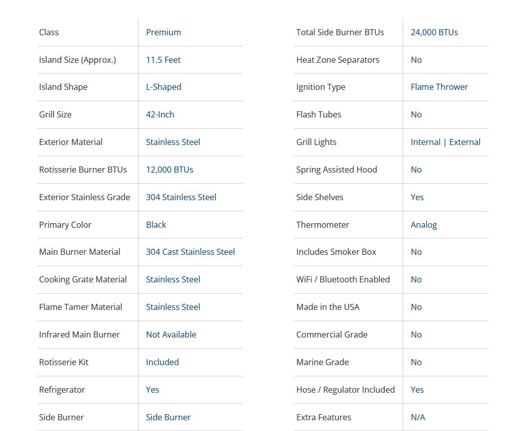Image resolution: width=511 pixels, height=431 pixels.
Task: Click the Yes value for Side Shelves
Action: 417,197
